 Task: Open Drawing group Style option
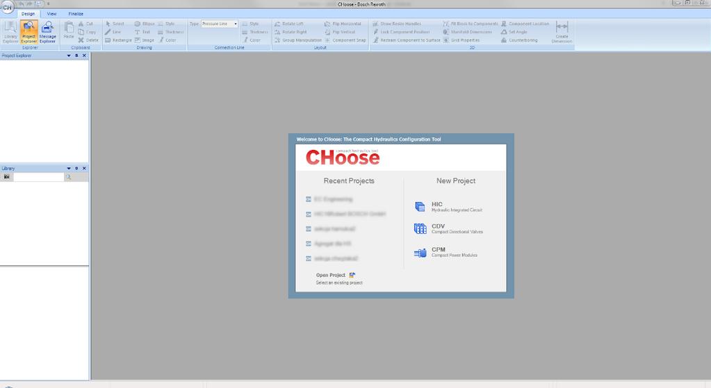click(x=166, y=24)
